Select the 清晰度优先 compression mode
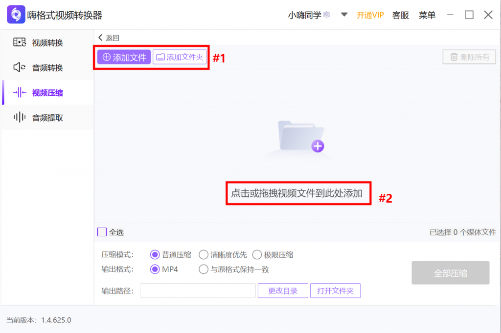Screen dimensions: 501x333 coord(204,254)
